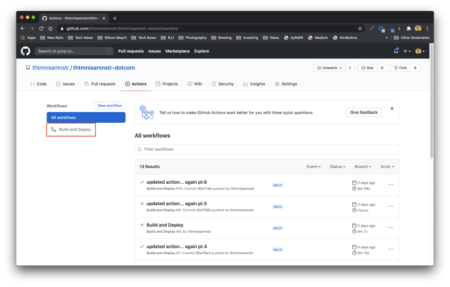Screen dimensions: 450x287
Task: Open options for 'updated action... again pt.6' run
Action: [x=391, y=185]
